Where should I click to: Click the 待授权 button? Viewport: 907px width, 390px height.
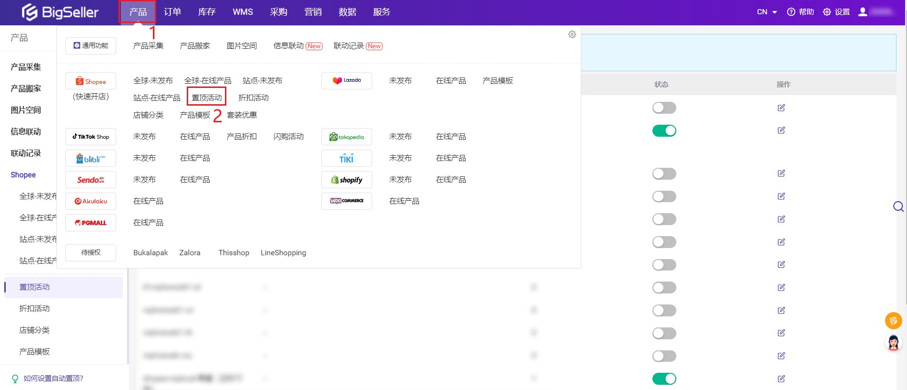tap(91, 253)
